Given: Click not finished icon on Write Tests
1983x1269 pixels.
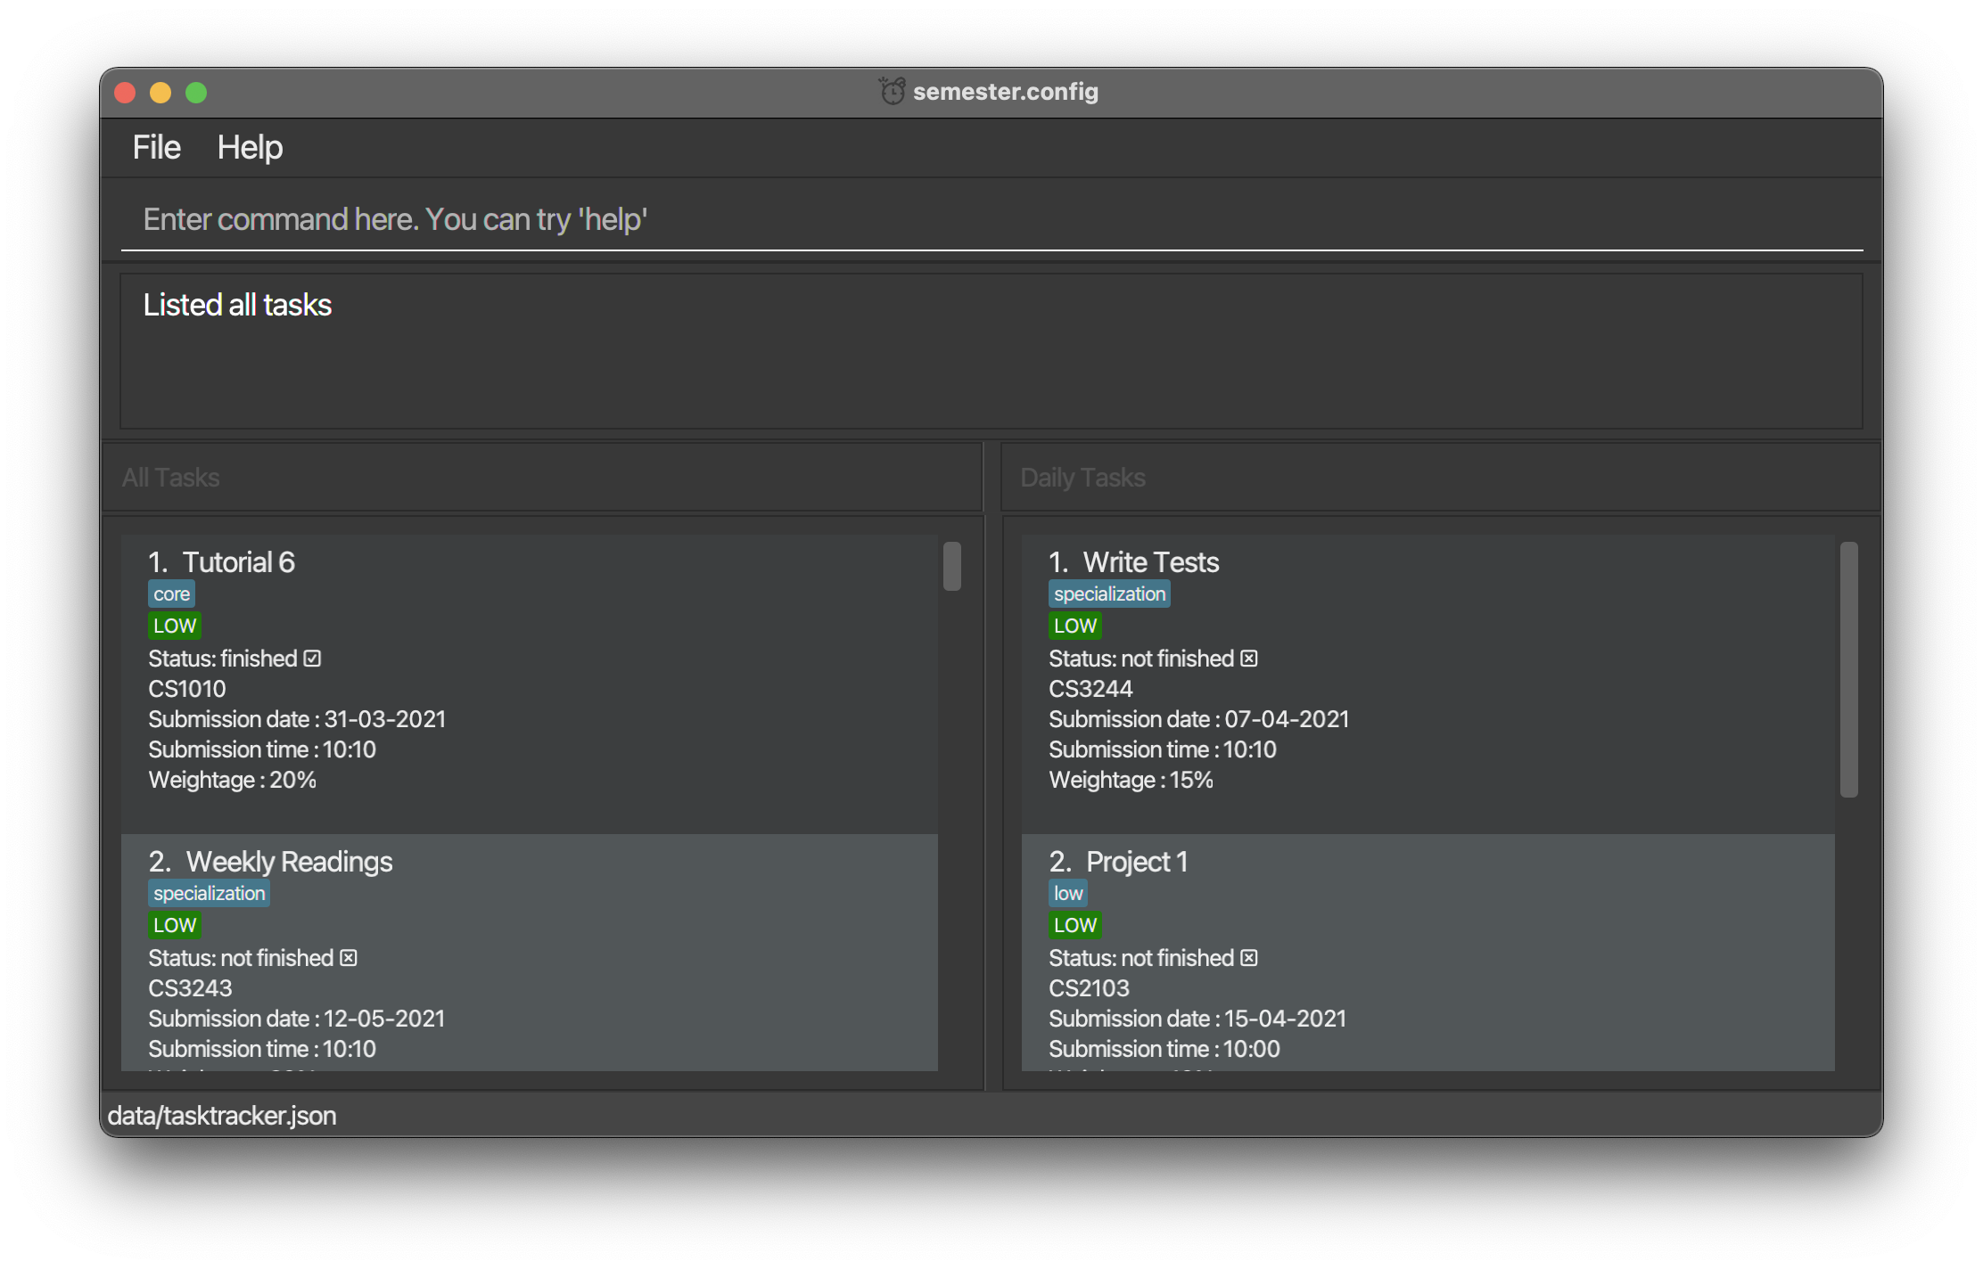Looking at the screenshot, I should (x=1249, y=659).
